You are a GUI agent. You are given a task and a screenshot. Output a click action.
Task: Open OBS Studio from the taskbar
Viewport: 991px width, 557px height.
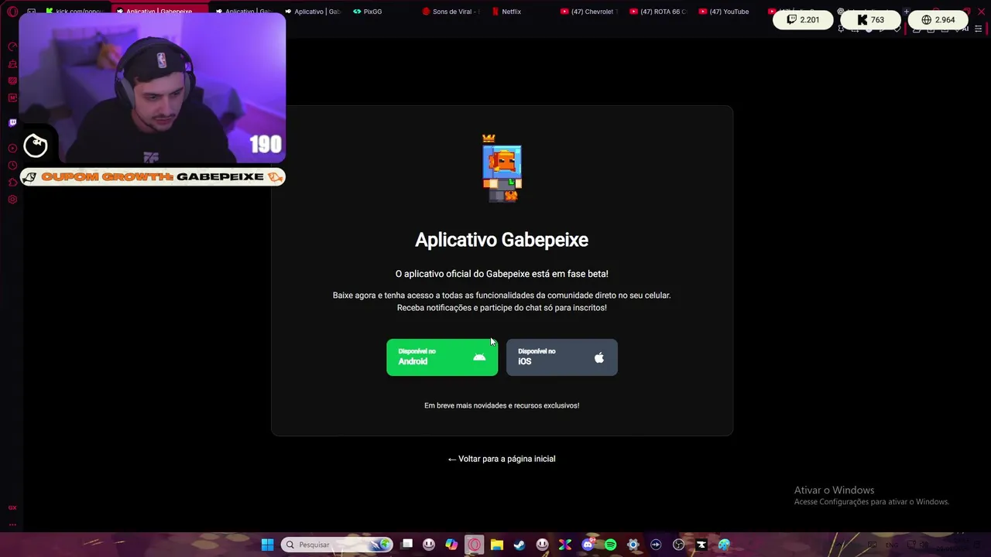(x=678, y=545)
